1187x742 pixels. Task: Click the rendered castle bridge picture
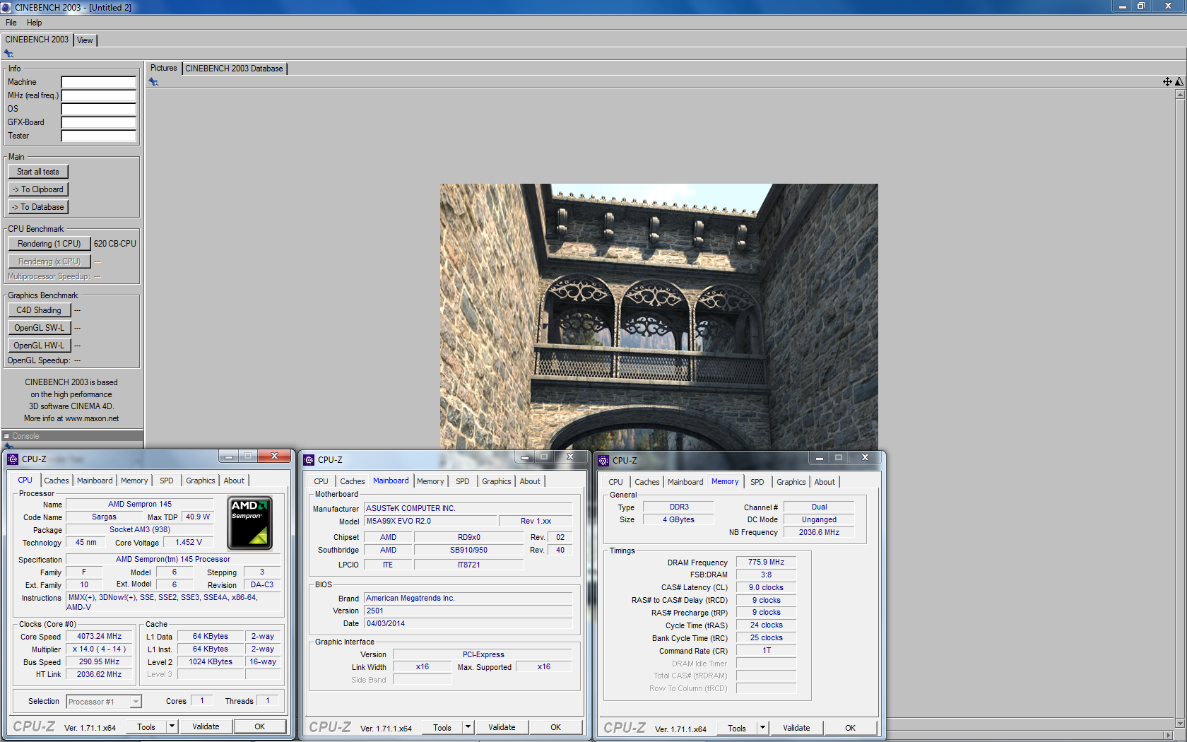(x=659, y=317)
